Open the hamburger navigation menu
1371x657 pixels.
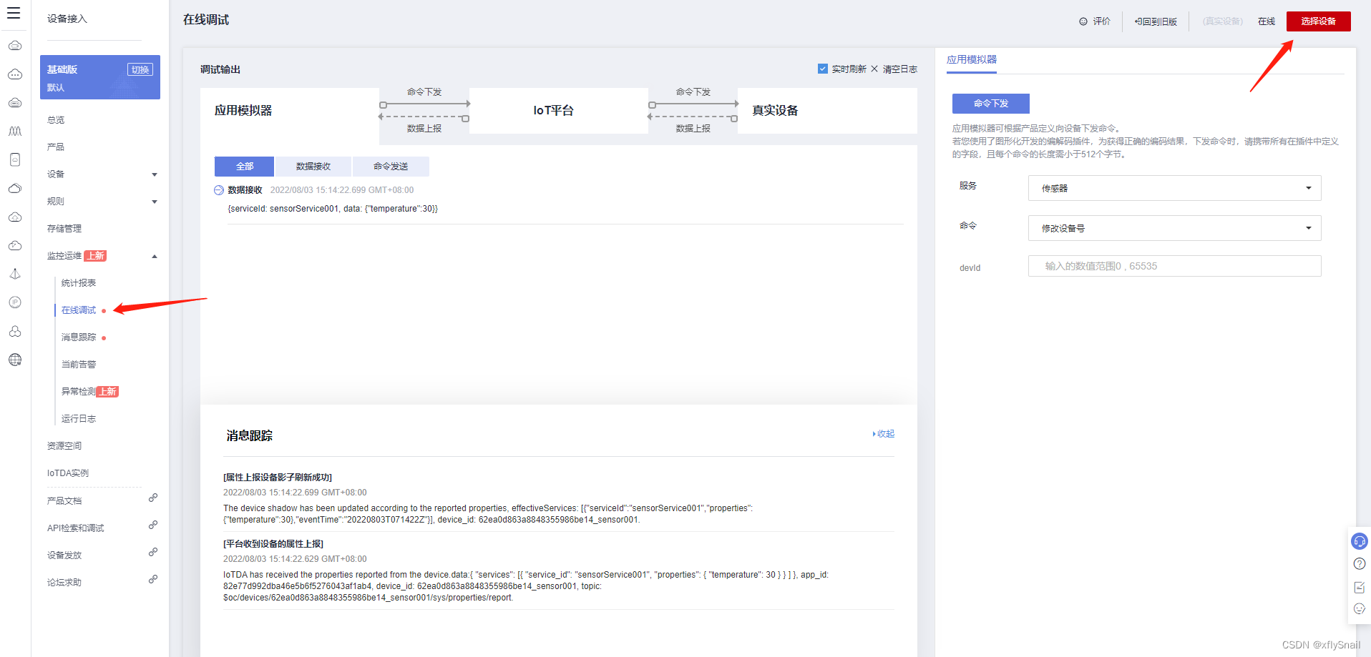(x=14, y=13)
